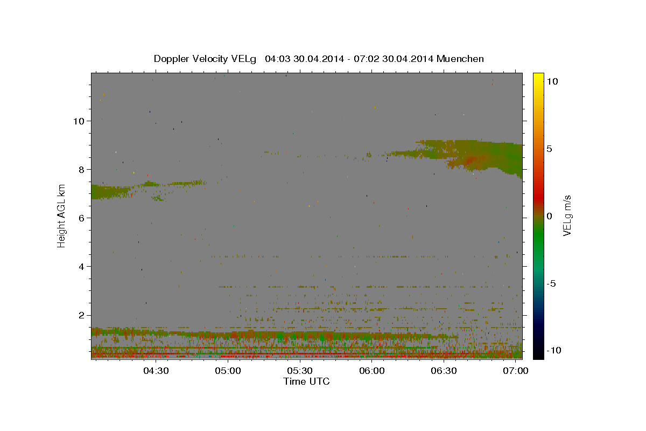Click the x-axis tick label 06:30
The height and width of the screenshot is (431, 646).
coord(444,371)
